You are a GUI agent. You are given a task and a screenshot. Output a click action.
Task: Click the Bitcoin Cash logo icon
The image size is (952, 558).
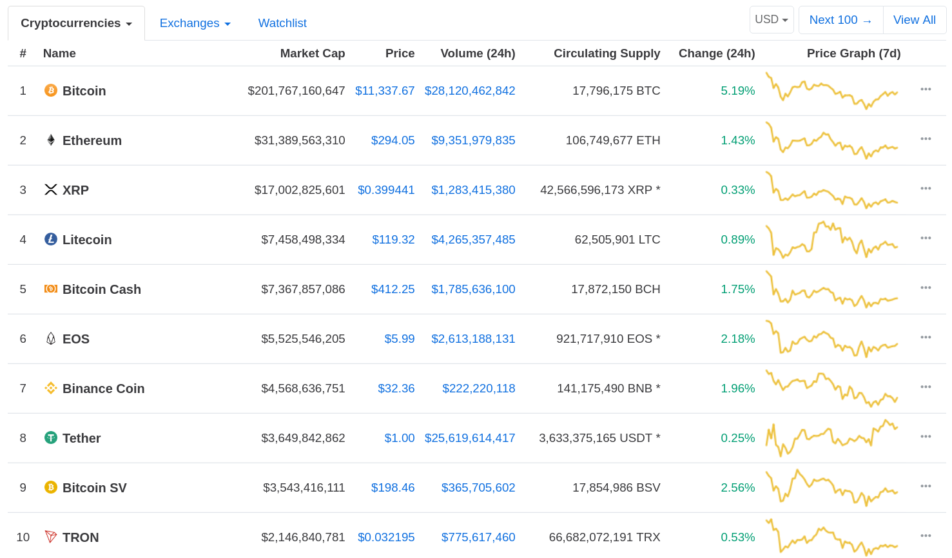pos(51,289)
